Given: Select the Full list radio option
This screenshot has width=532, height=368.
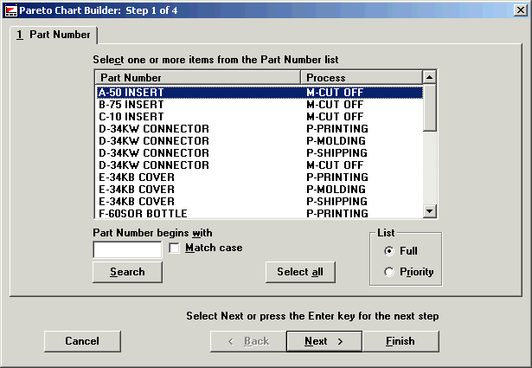Looking at the screenshot, I should pos(389,250).
